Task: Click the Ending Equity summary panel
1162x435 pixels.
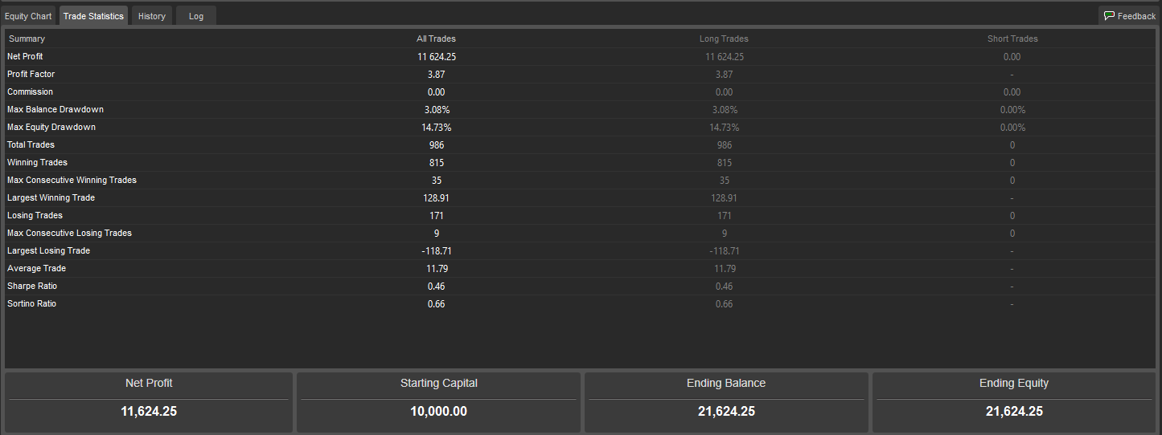Action: pyautogui.click(x=1014, y=402)
